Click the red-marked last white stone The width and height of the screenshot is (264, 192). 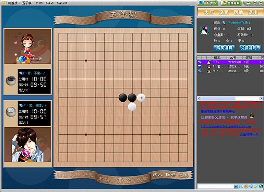click(141, 97)
